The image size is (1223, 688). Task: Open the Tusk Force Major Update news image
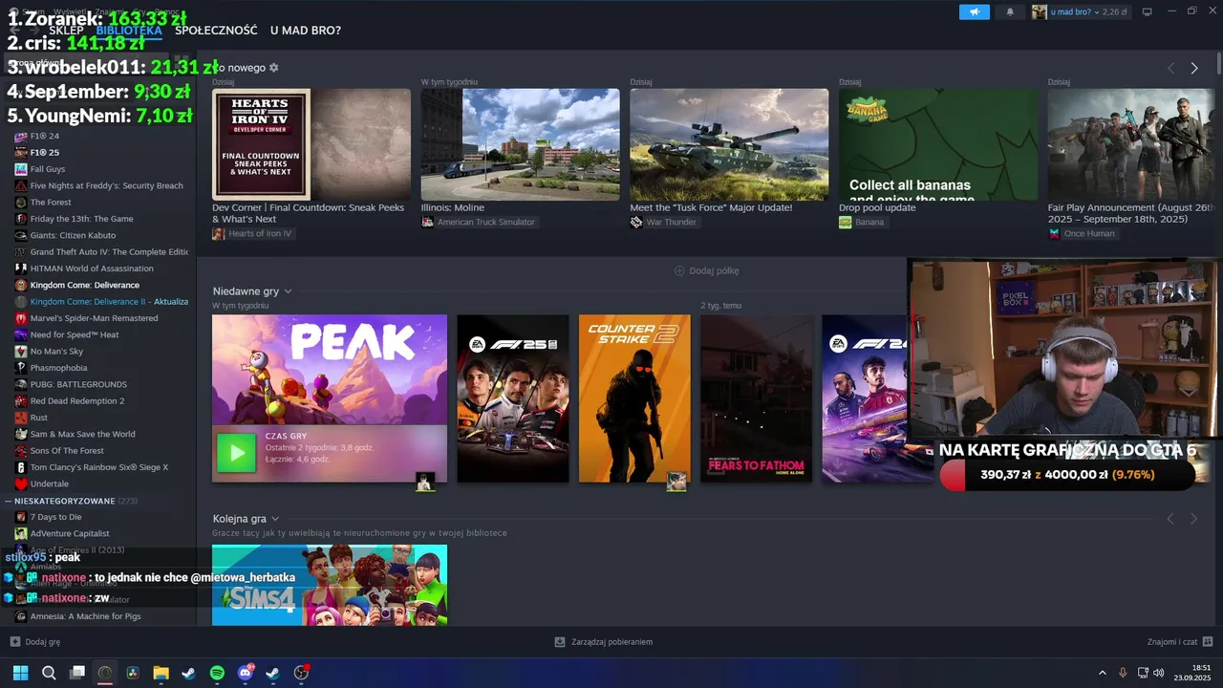[729, 144]
